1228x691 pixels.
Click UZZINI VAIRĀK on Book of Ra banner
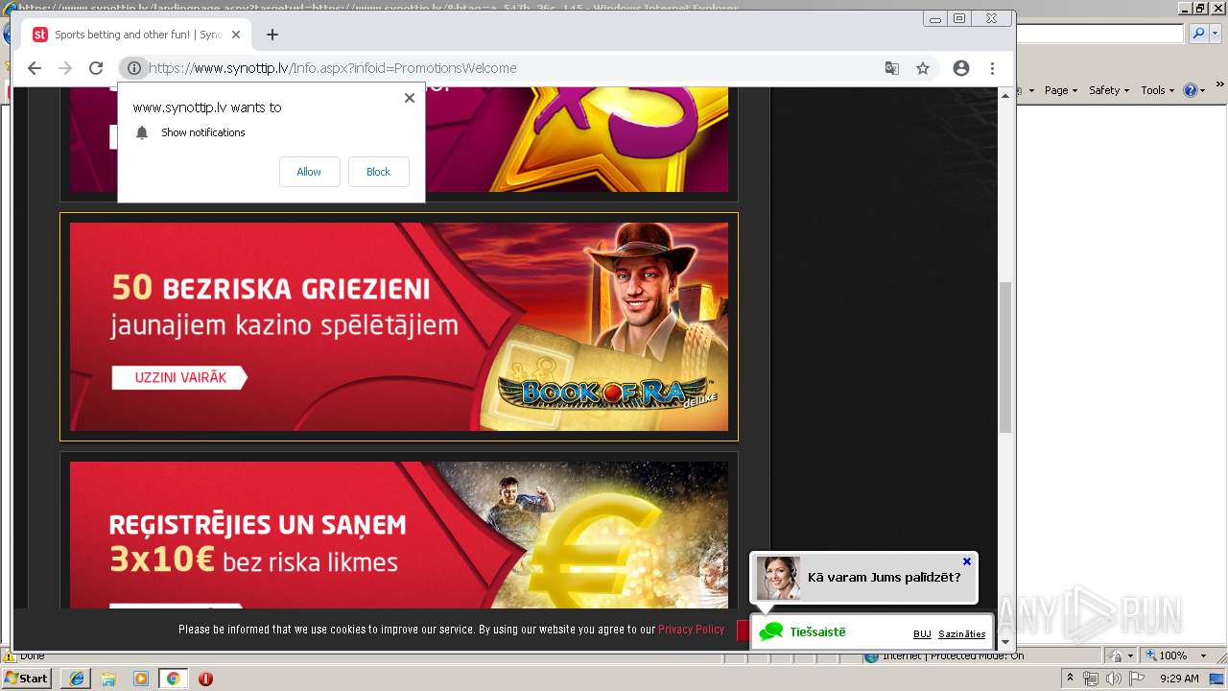(179, 378)
